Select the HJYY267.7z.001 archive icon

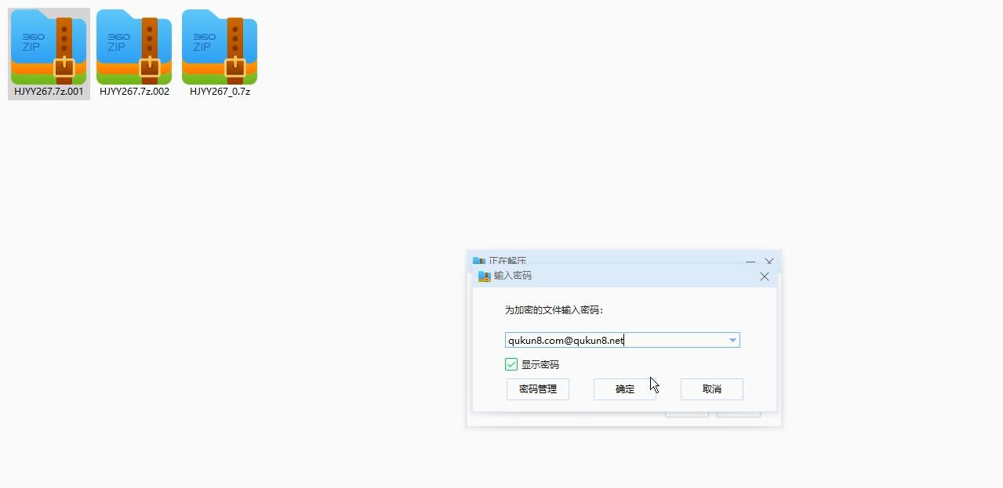click(x=49, y=47)
